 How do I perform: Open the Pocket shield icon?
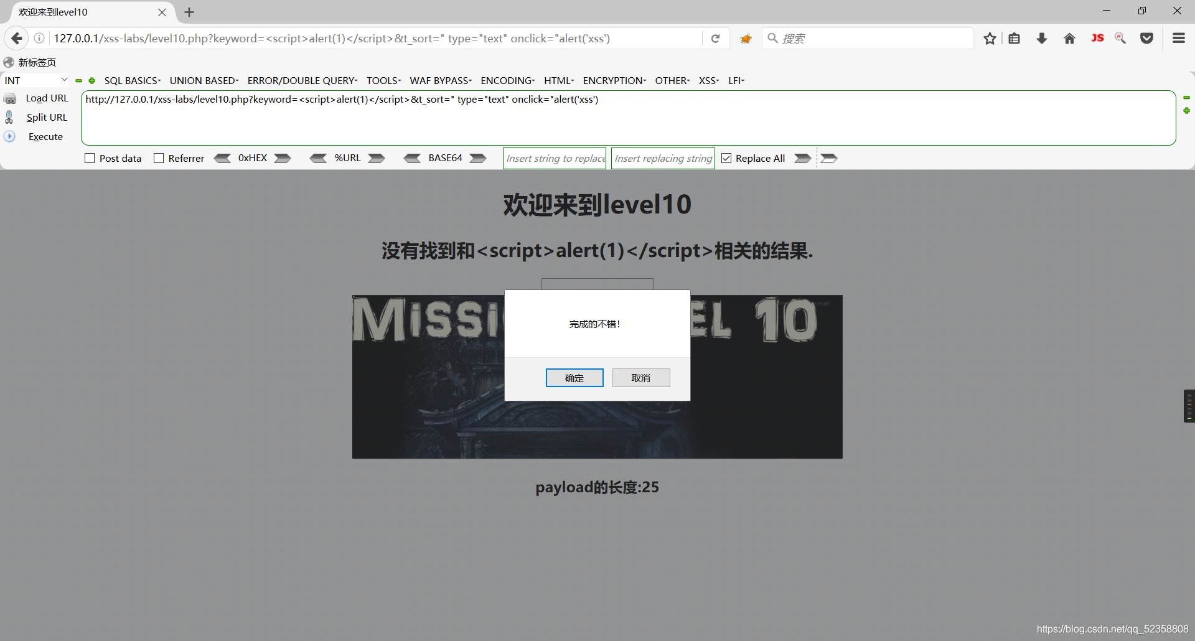(1146, 39)
